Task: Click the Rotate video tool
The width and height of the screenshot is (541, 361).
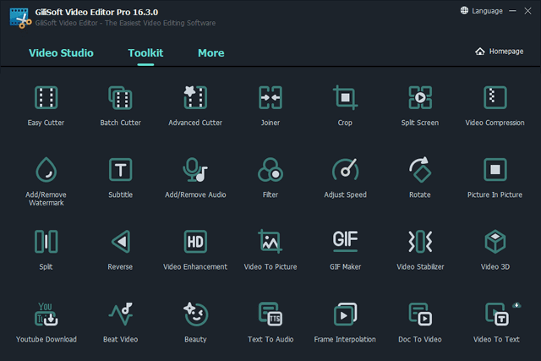Action: tap(419, 170)
